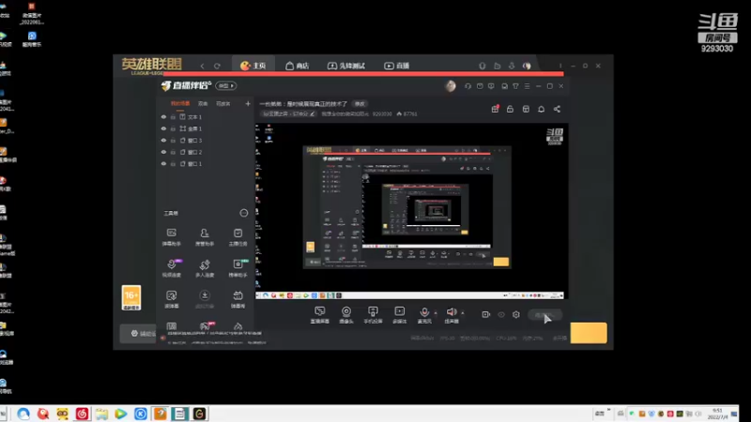Click the grey pill button beside the settings gear
Image resolution: width=751 pixels, height=422 pixels.
click(544, 315)
